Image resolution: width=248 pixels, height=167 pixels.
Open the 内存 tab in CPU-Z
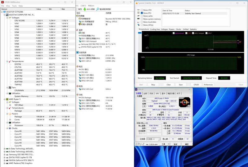pos(151,93)
